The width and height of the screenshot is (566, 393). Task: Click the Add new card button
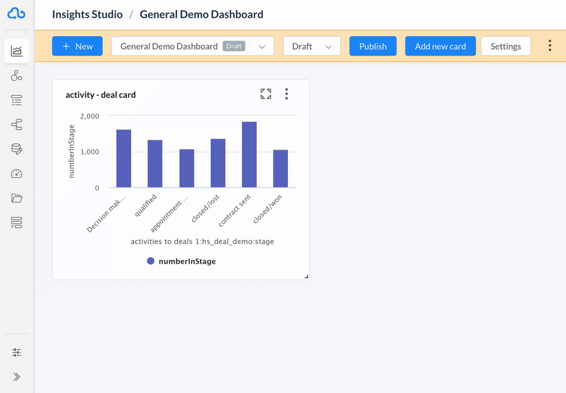[440, 46]
